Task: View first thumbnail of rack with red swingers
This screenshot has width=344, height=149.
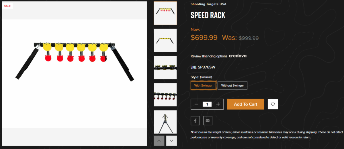Action: click(x=165, y=13)
